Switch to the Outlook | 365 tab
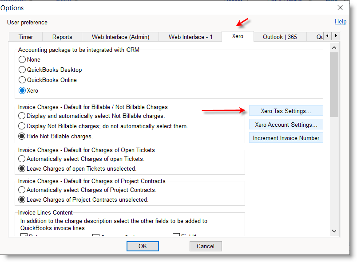Viewport: 357px width, 262px height. [280, 37]
